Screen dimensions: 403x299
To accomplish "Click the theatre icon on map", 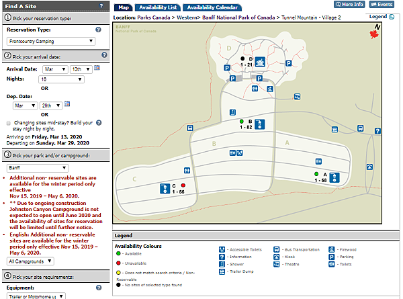I will 297,97.
